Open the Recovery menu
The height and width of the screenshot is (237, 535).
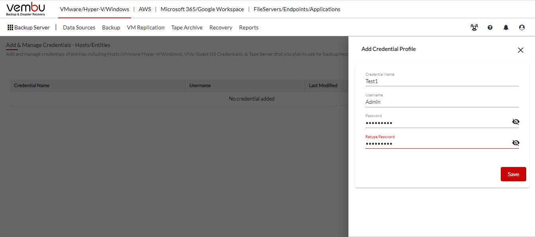coord(221,27)
